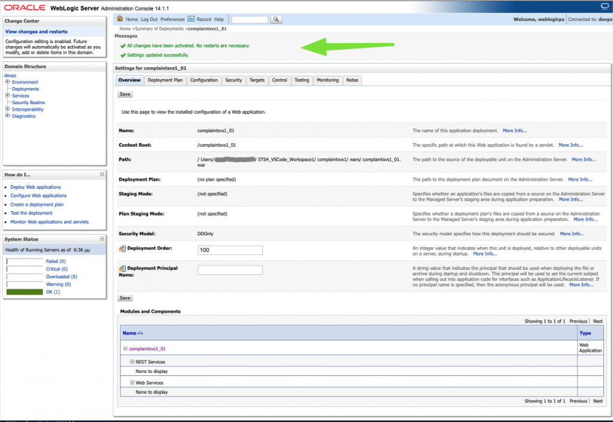Screen dimensions: 613x422
Task: Click Previous below the modules table
Action: pos(578,401)
